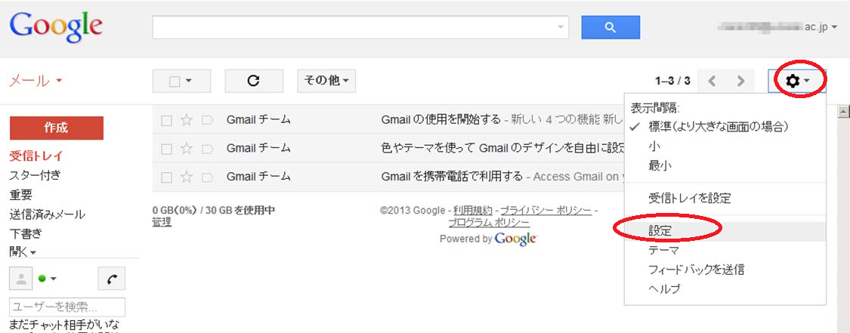Mark Gmail を携帯電話で利用する as important

coord(207,177)
